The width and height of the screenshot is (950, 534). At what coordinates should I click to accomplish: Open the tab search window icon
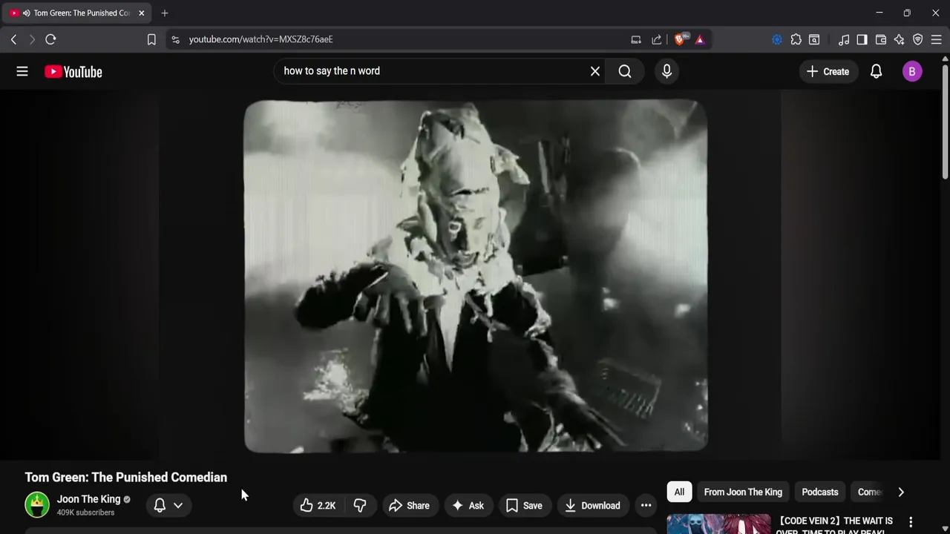point(814,39)
